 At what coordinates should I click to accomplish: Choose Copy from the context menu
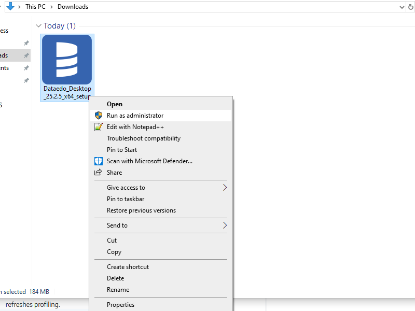point(161,252)
